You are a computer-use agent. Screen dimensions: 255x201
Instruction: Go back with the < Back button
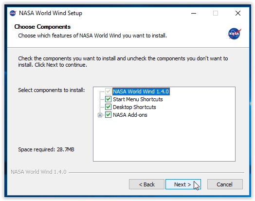coord(146,184)
